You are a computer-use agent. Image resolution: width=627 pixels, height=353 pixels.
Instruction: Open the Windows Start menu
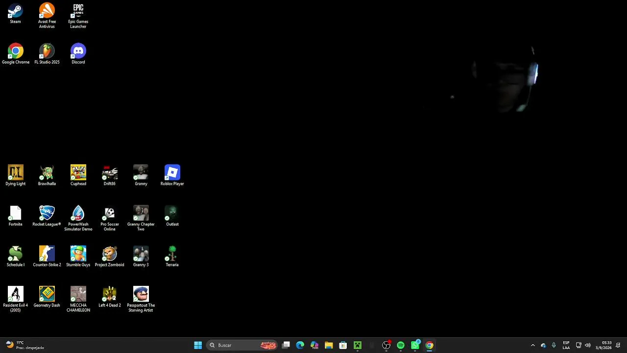click(x=198, y=345)
